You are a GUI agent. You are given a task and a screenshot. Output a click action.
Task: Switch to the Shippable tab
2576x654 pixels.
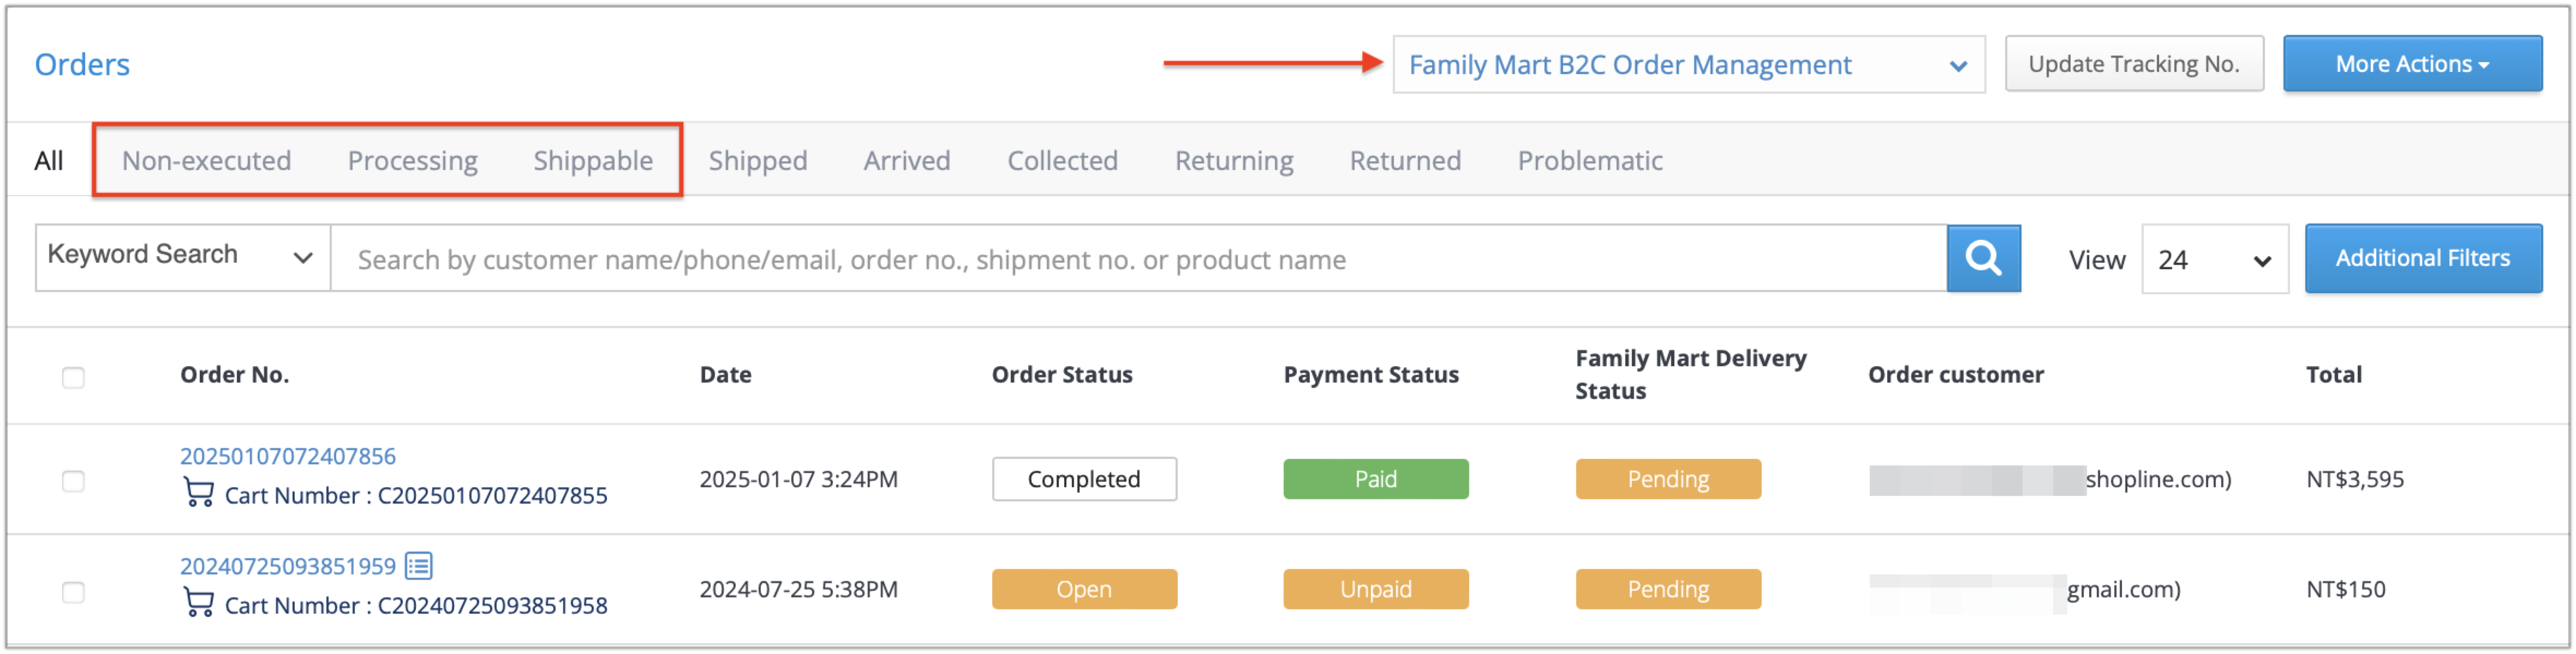593,161
